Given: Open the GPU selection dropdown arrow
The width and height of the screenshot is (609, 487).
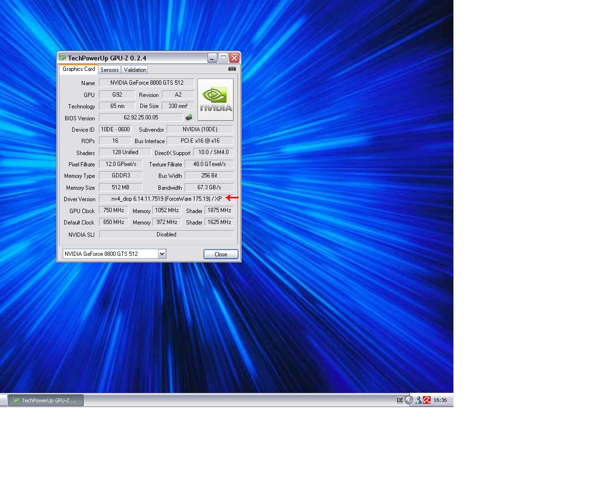Looking at the screenshot, I should 162,253.
